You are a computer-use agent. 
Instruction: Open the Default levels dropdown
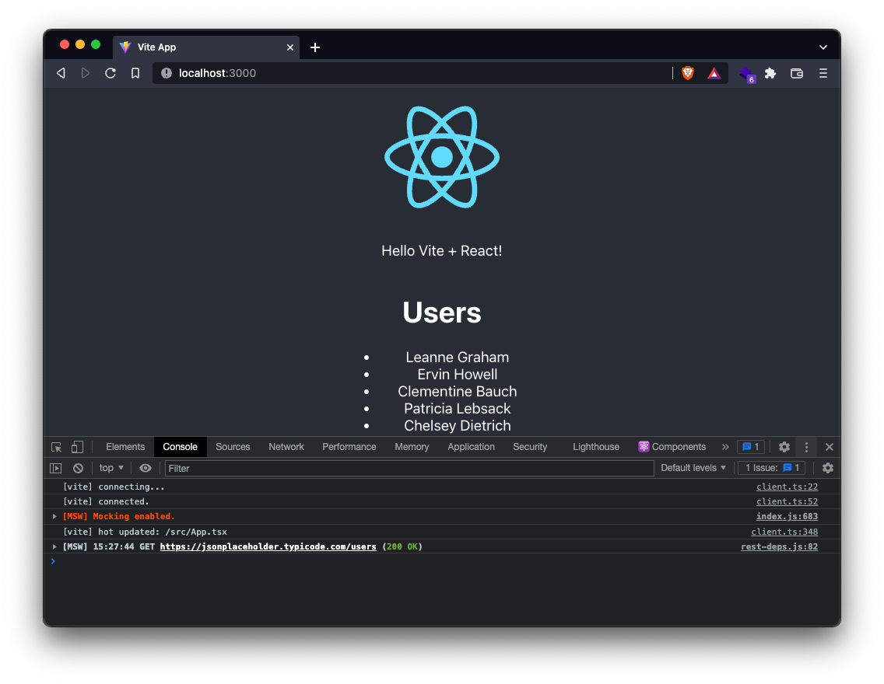[x=693, y=468]
